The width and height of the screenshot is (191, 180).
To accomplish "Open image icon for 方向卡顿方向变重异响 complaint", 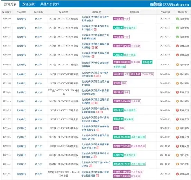I will point(95,76).
